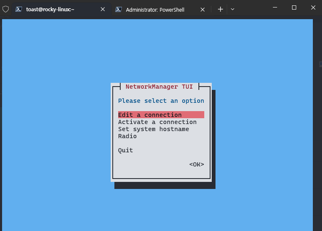Image resolution: width=322 pixels, height=231 pixels.
Task: Click the NetworkManager TUI title text
Action: pos(159,87)
